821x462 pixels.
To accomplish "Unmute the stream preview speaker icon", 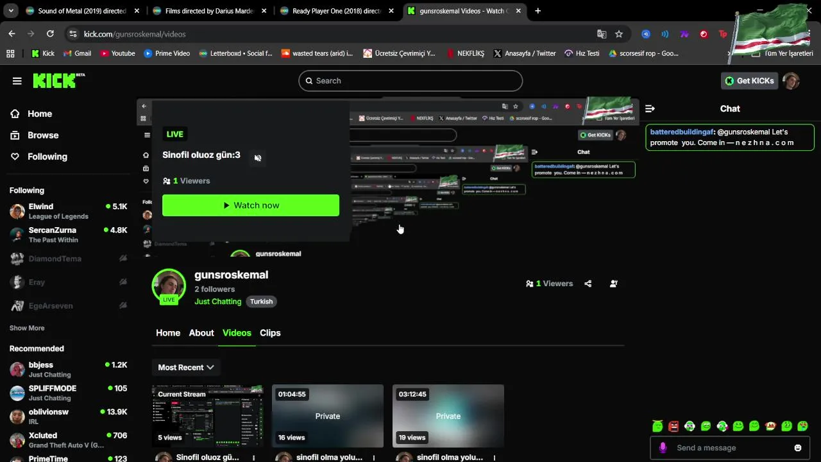I will [x=258, y=158].
